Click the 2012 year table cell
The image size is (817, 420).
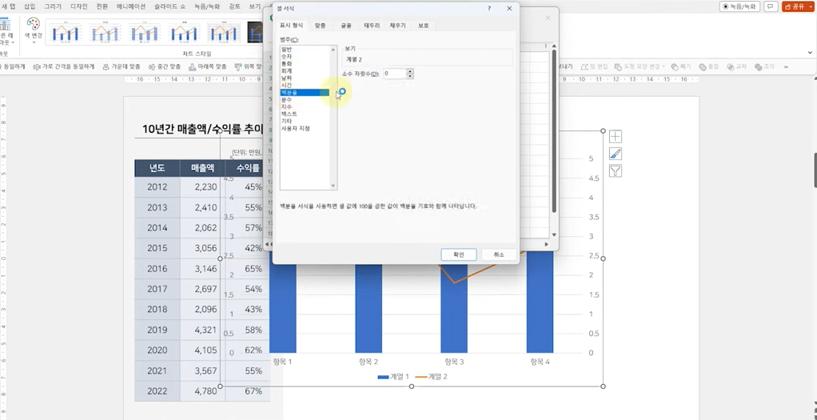157,186
